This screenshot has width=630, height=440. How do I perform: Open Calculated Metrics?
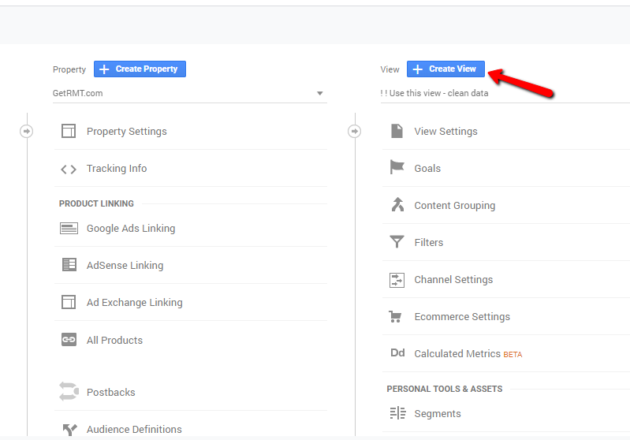457,353
